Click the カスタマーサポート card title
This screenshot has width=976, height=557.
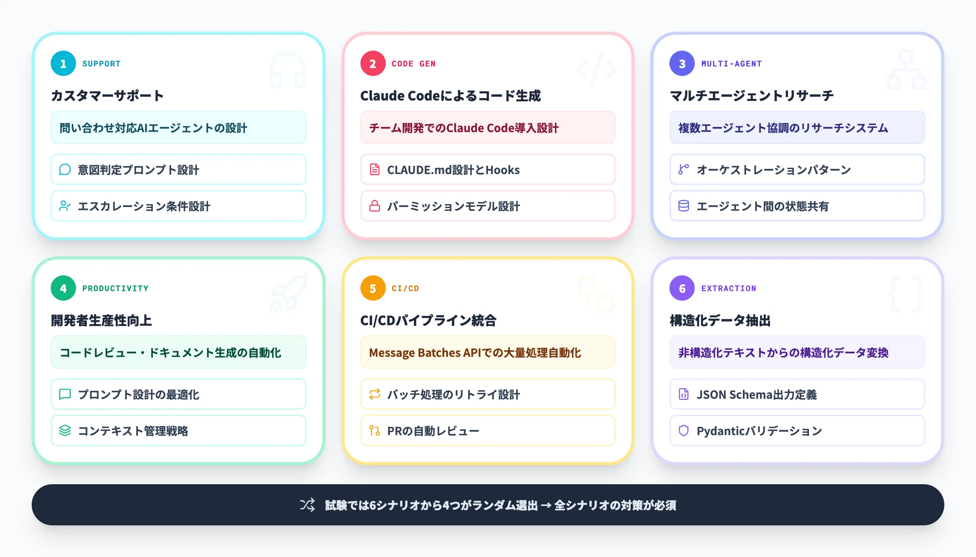coord(107,96)
